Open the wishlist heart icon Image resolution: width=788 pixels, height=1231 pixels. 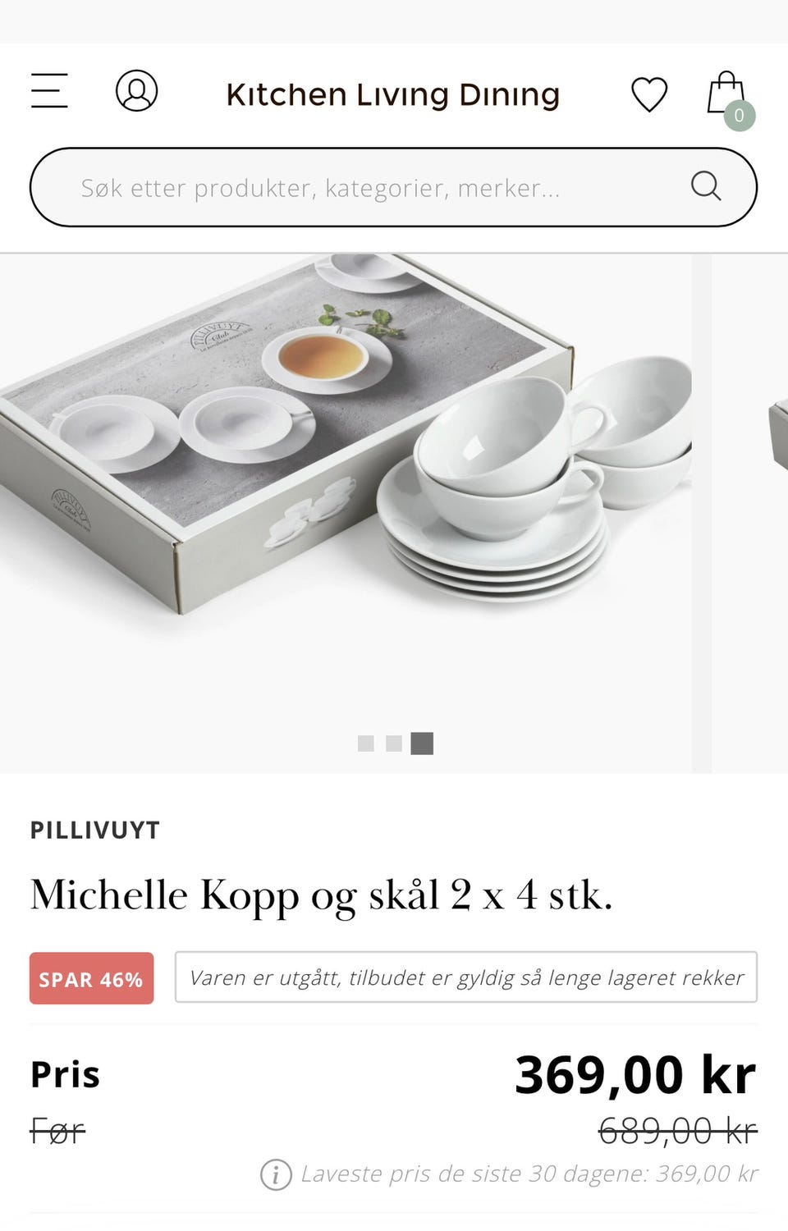[649, 94]
